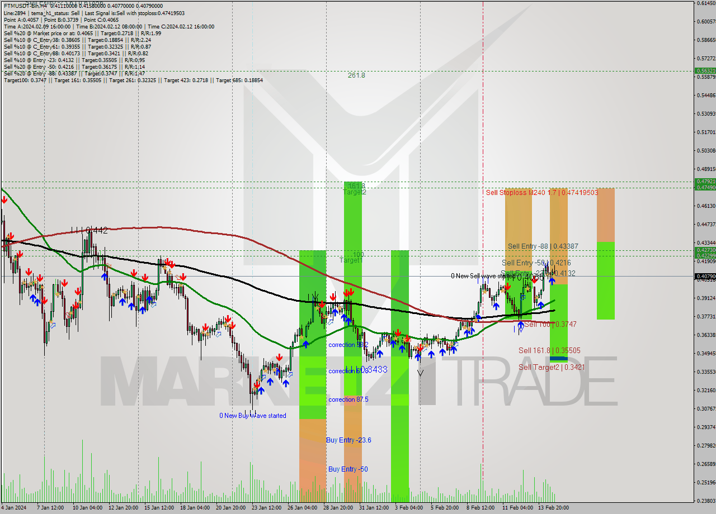The image size is (716, 514).
Task: Click the 'Target100: 0.3747' targets summary line
Action: coord(133,80)
